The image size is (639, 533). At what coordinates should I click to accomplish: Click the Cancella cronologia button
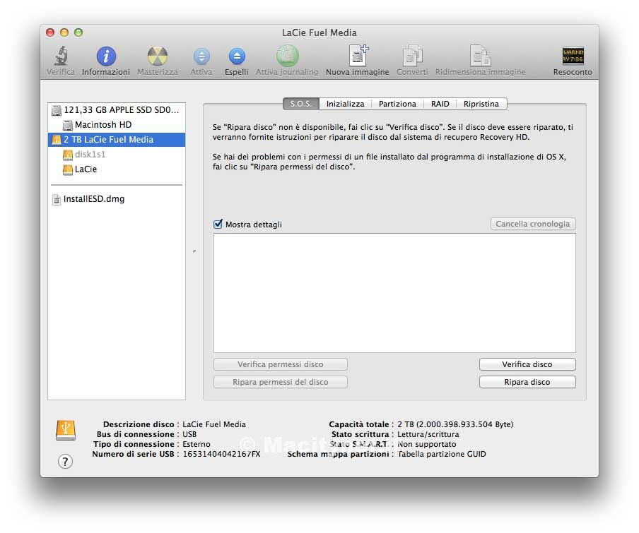pyautogui.click(x=533, y=224)
